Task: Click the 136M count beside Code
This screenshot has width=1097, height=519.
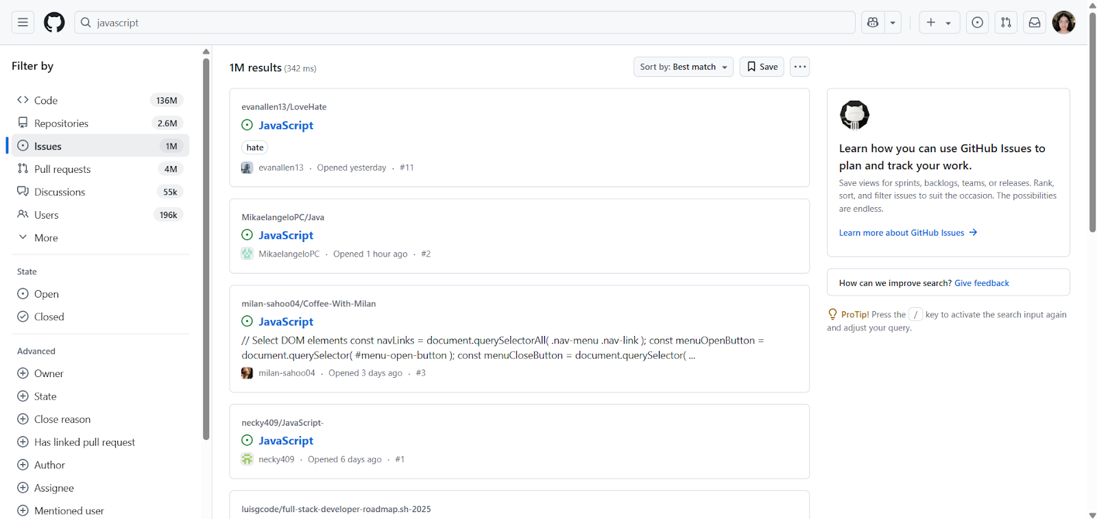Action: pyautogui.click(x=167, y=100)
